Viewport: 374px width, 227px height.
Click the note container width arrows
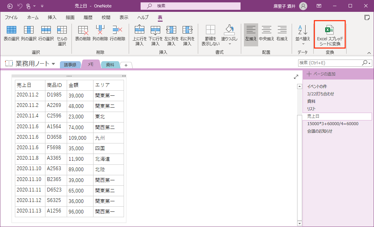point(124,76)
